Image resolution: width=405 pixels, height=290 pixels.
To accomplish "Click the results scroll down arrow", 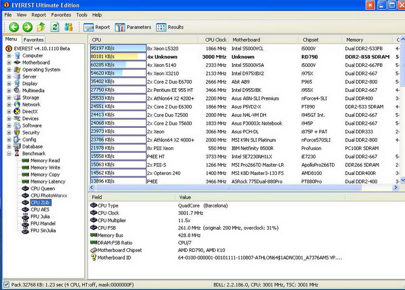I will [x=402, y=180].
